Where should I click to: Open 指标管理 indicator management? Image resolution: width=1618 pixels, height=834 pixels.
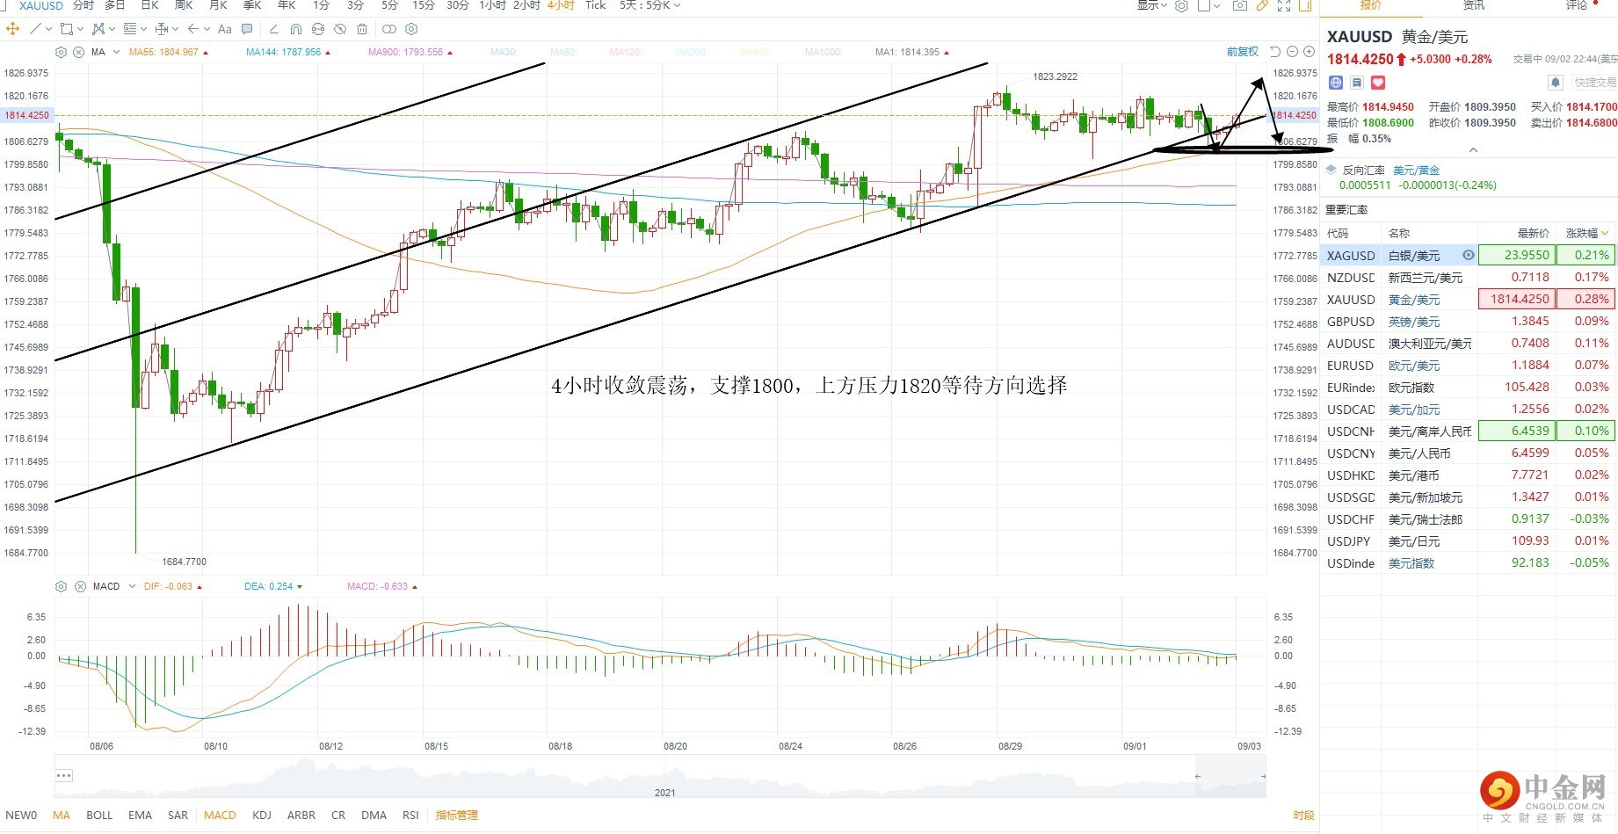click(x=457, y=815)
